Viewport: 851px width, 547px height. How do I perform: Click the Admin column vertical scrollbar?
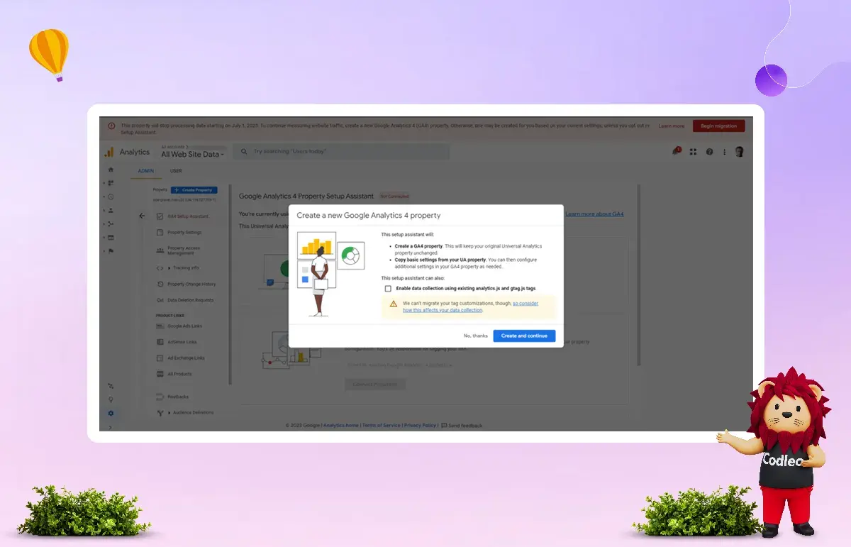[x=230, y=284]
